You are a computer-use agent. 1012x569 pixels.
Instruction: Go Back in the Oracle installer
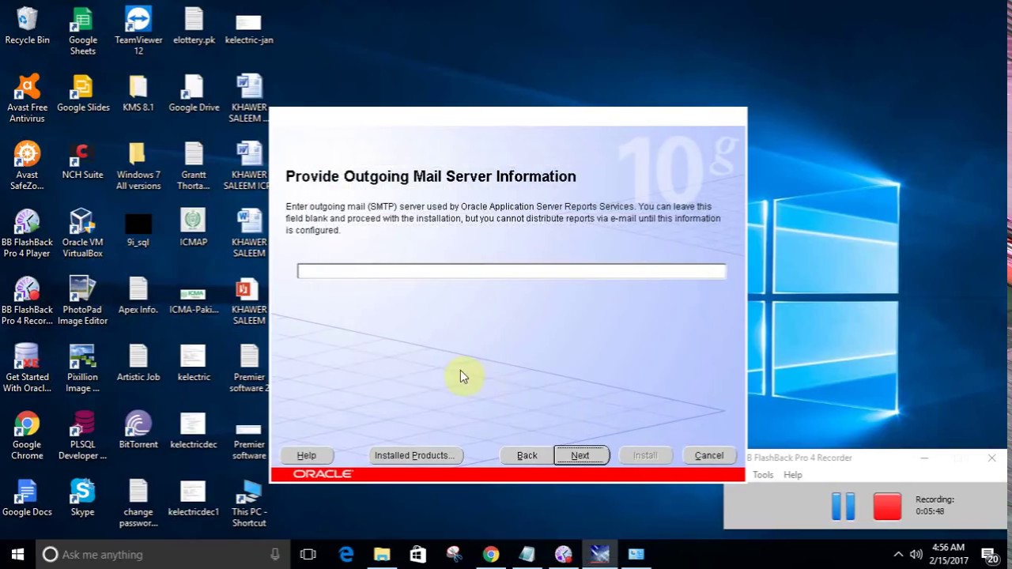coord(527,455)
